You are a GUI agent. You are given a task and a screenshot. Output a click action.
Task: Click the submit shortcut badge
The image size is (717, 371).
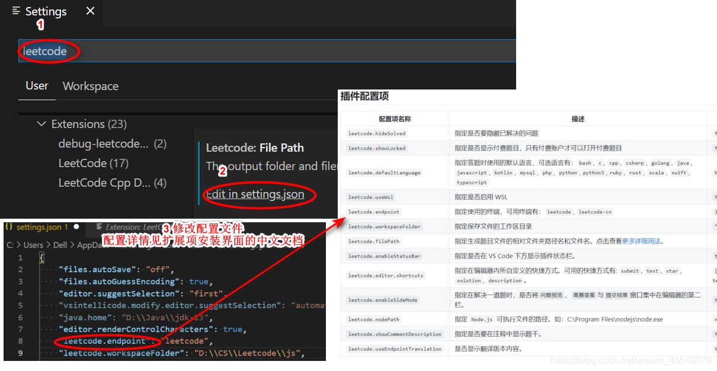click(630, 271)
